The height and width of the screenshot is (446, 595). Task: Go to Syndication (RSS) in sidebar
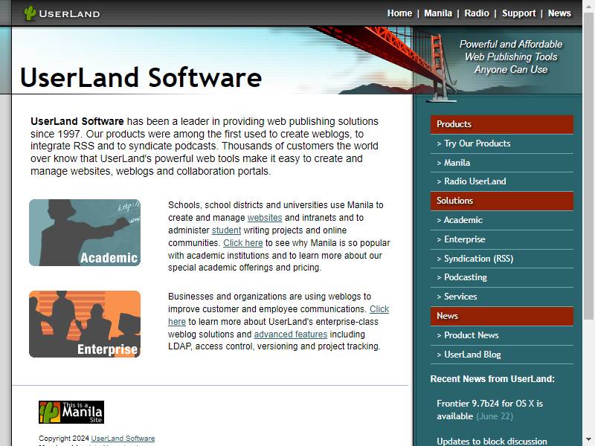pyautogui.click(x=501, y=259)
